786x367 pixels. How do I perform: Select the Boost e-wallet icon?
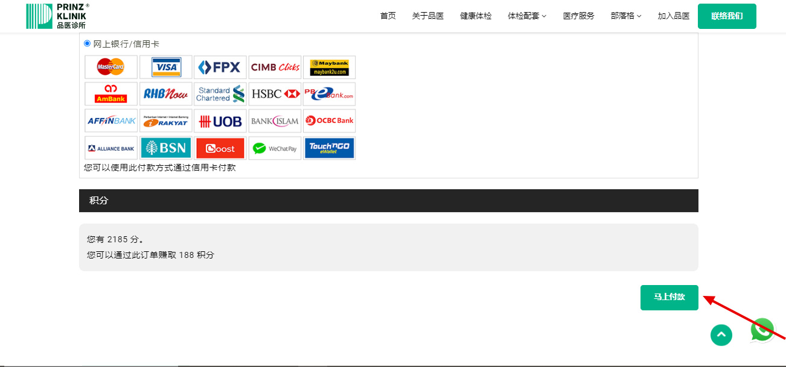tap(220, 148)
